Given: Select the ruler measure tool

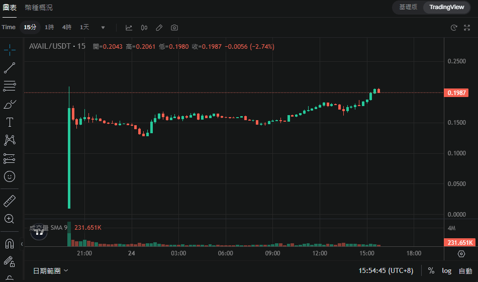Looking at the screenshot, I should (x=10, y=202).
